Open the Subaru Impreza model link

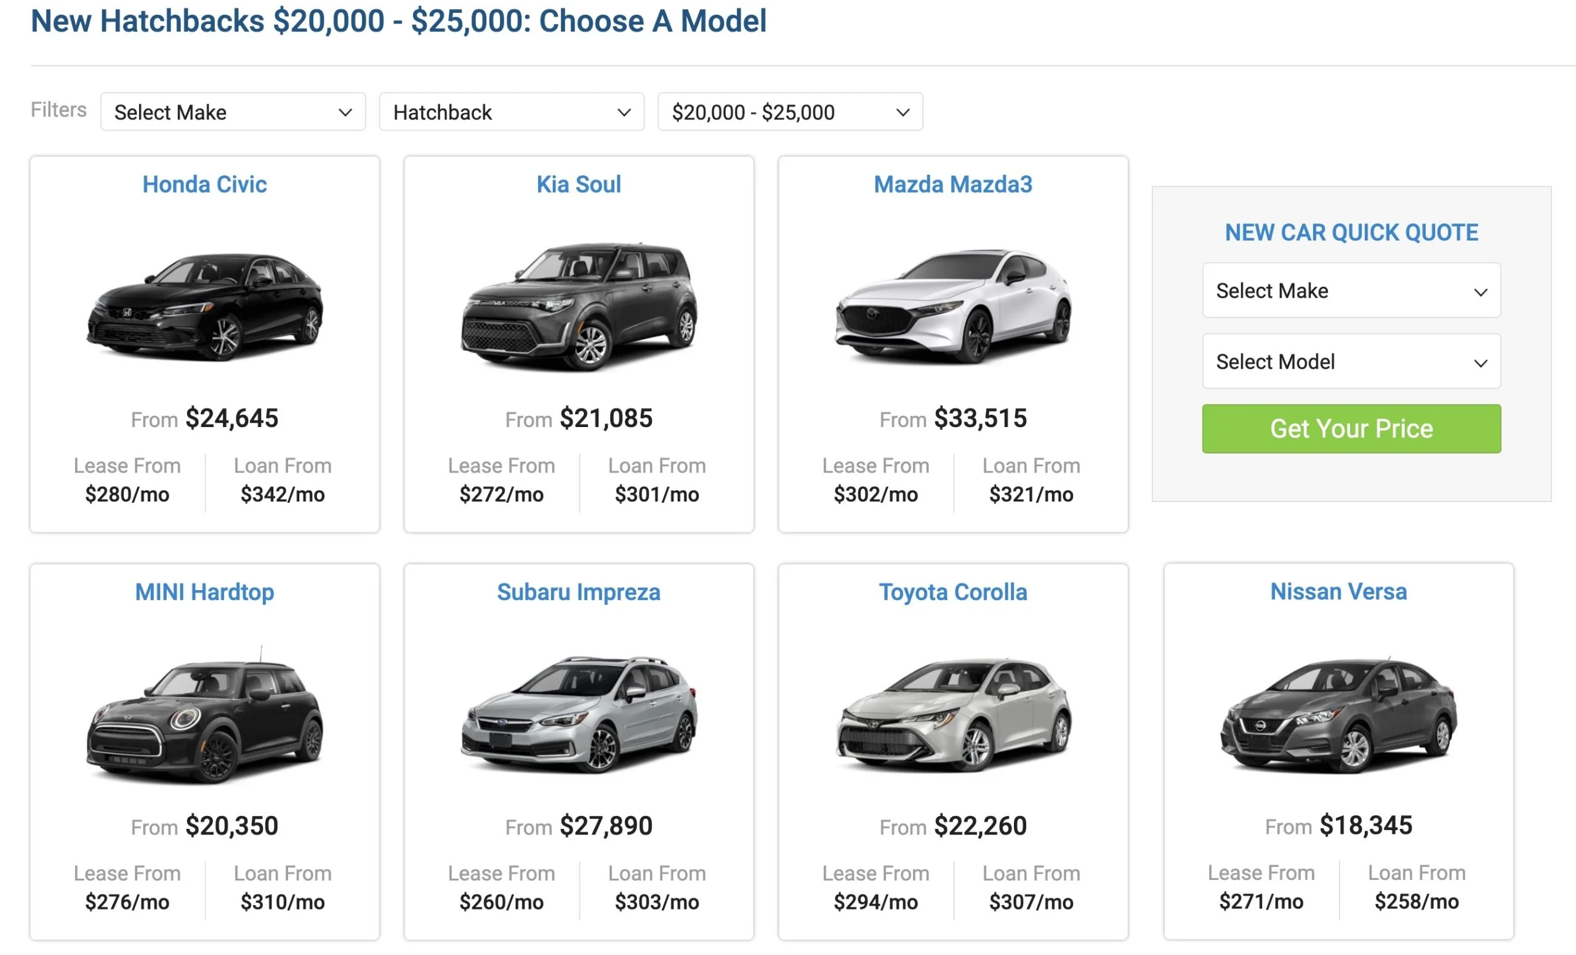click(579, 592)
